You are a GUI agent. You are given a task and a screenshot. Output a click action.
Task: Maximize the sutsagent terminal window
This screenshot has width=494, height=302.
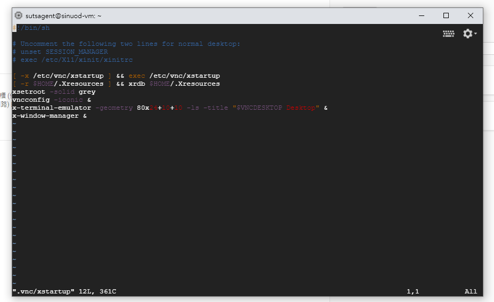446,15
